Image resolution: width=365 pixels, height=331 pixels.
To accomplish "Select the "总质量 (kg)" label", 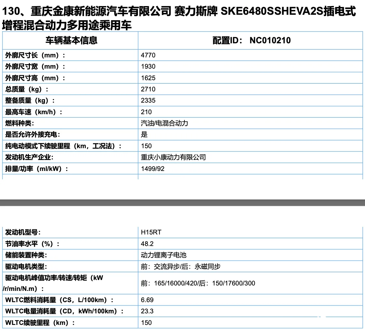I will coord(27,89).
